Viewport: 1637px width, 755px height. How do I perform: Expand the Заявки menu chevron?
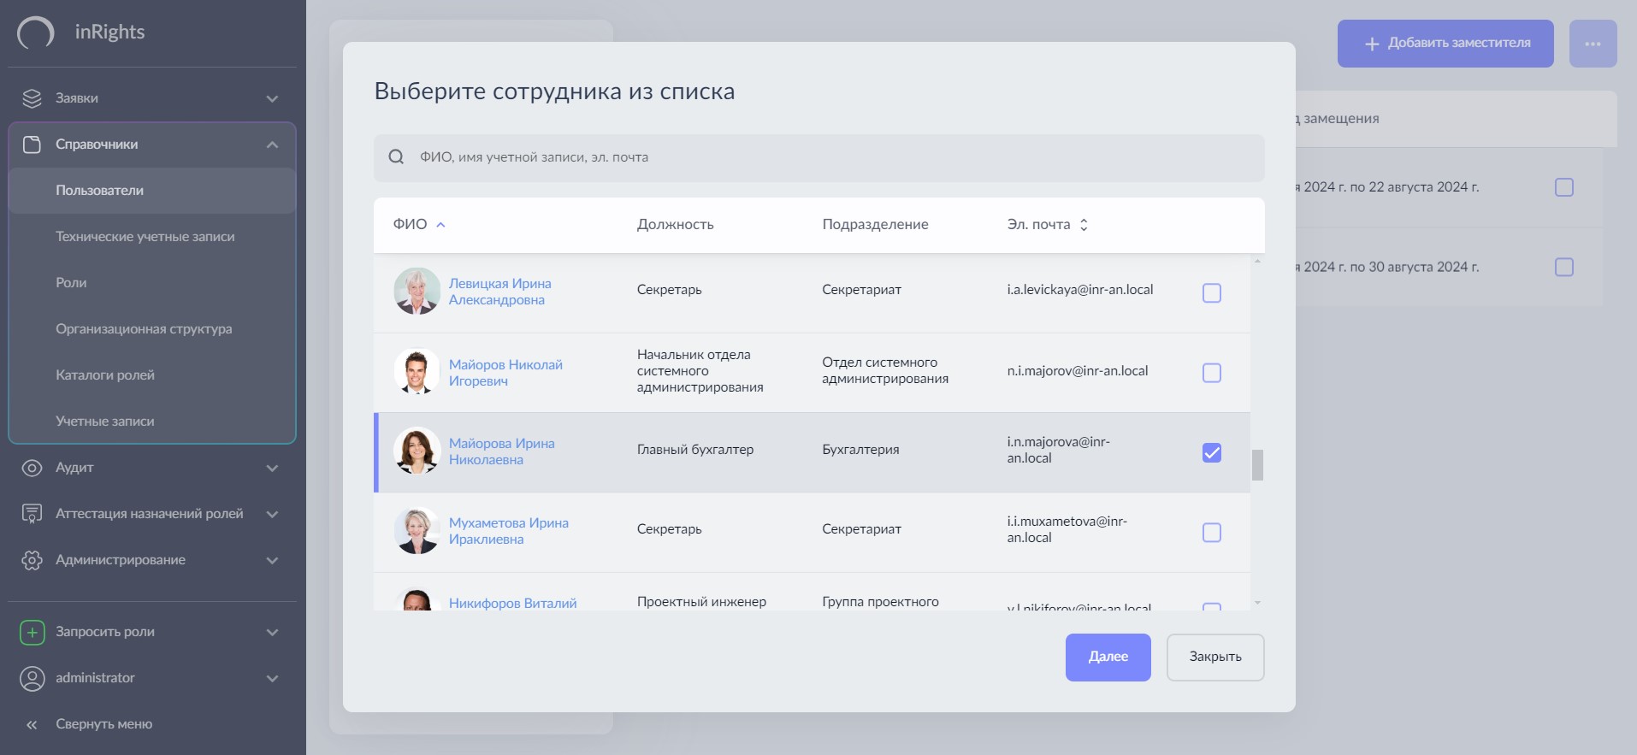tap(272, 98)
